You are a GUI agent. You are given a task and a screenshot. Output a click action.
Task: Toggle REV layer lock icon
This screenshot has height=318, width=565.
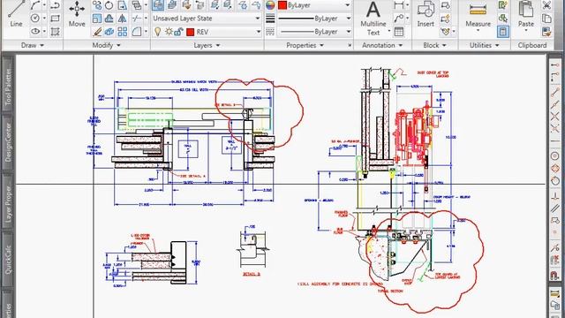178,32
